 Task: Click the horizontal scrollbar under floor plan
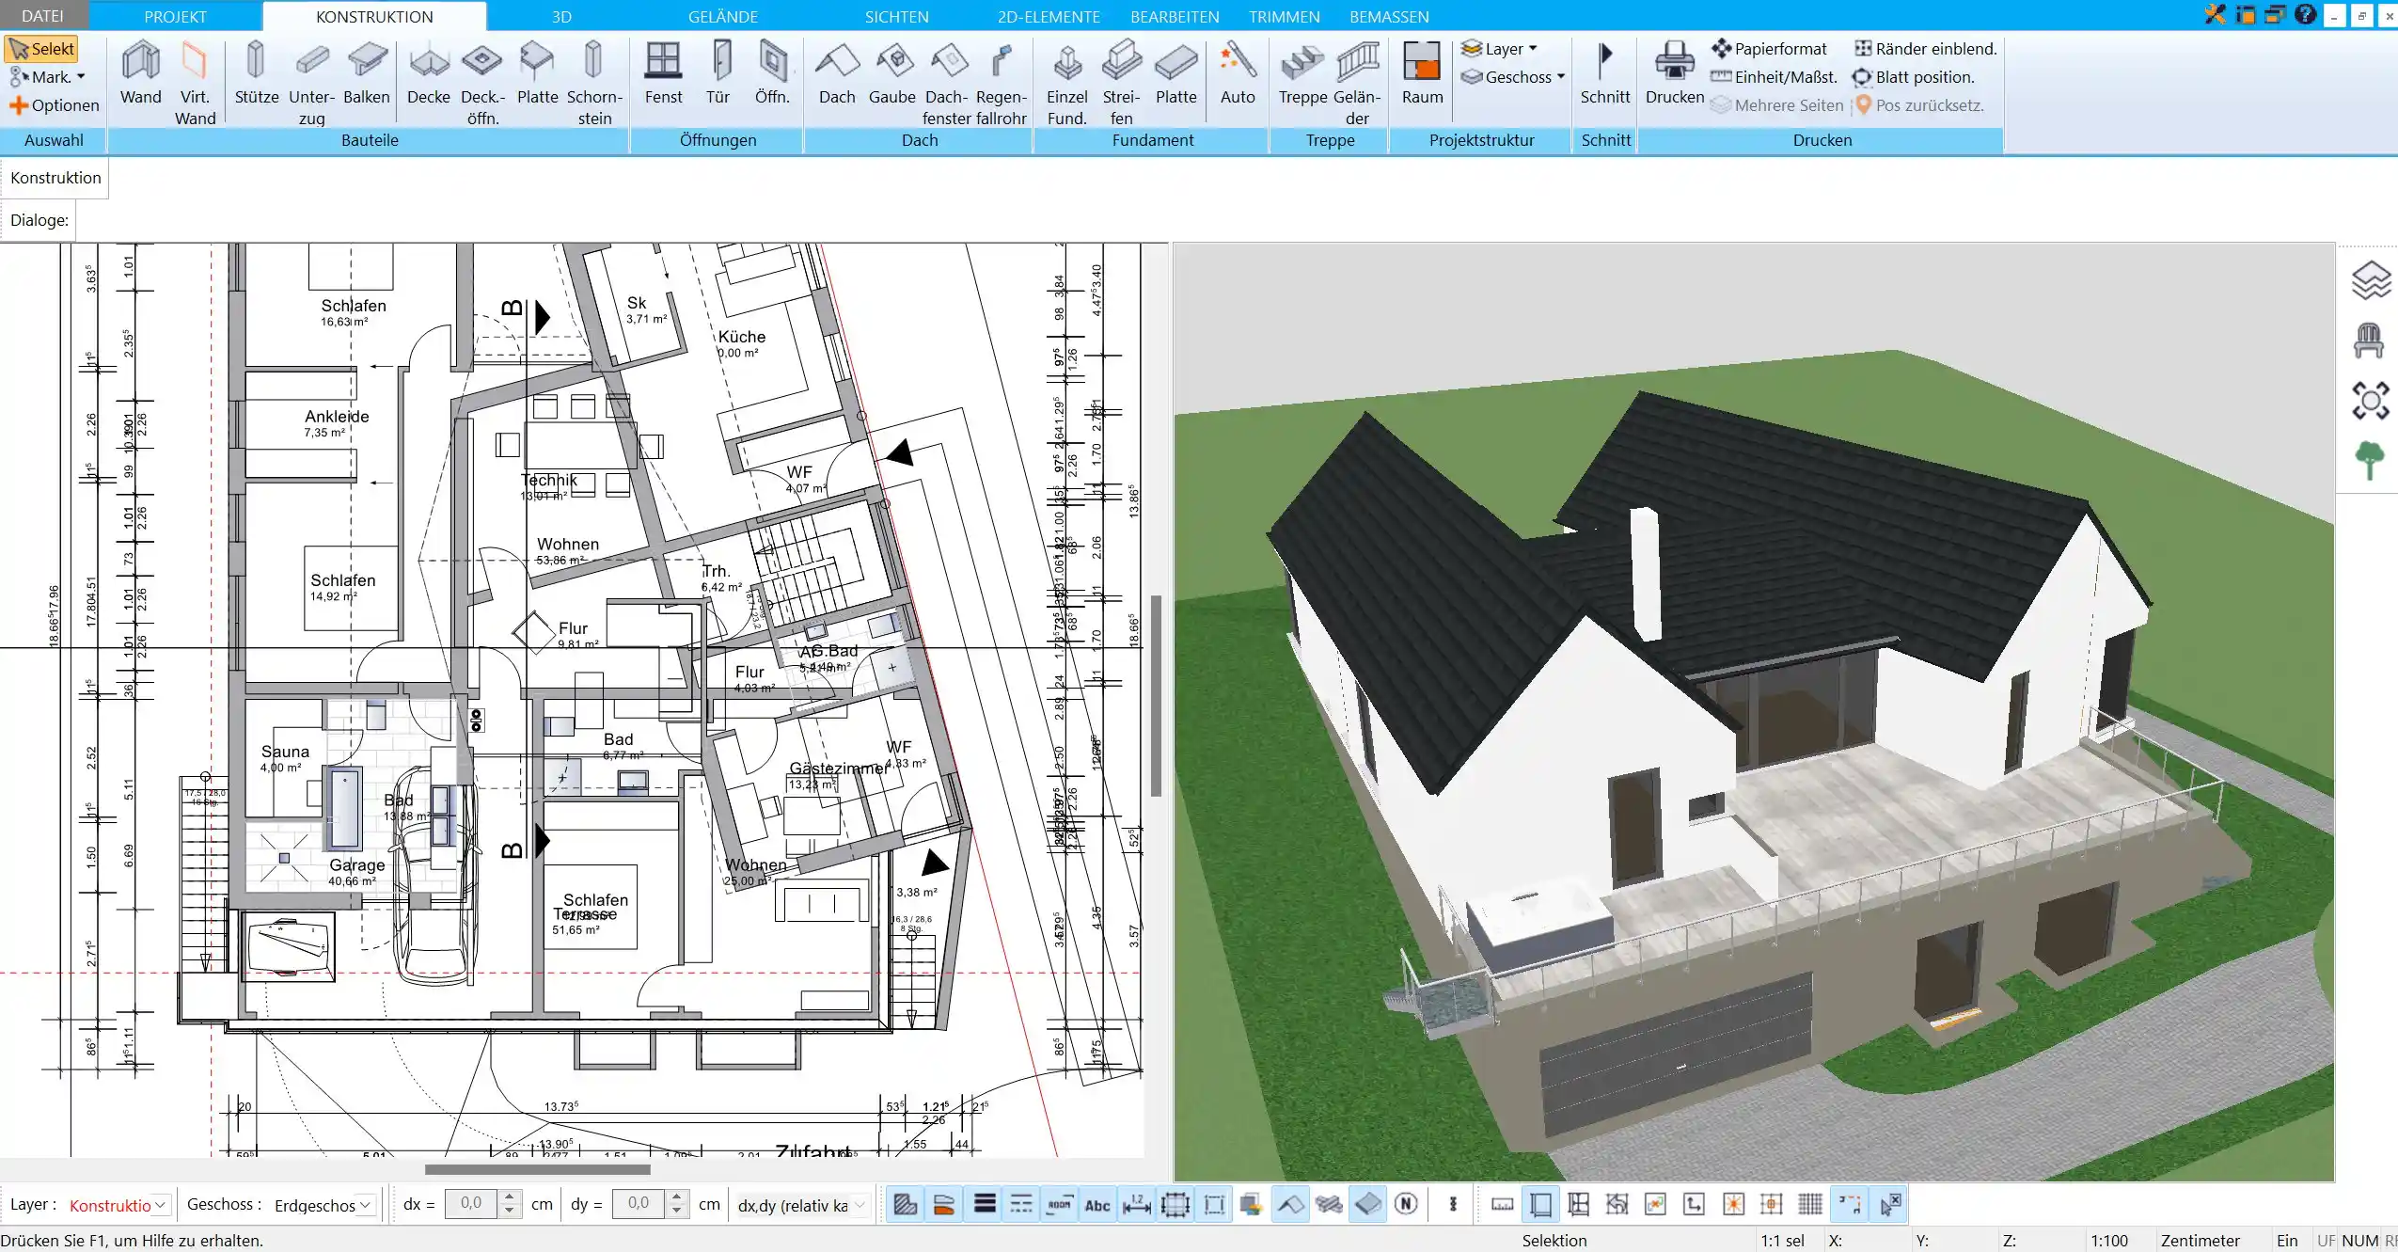coord(537,1169)
